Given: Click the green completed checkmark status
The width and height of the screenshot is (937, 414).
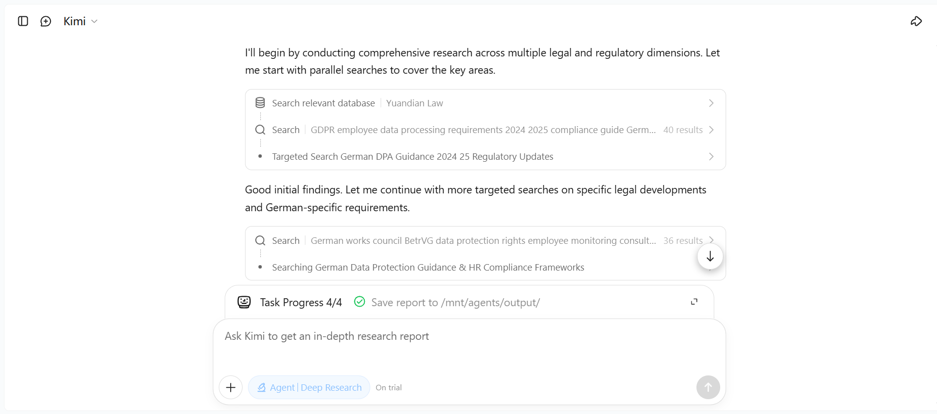Looking at the screenshot, I should pos(360,302).
